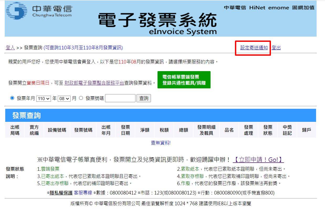Viewport: 325px width, 211px height.
Task: Click the 查無資料! message text
Action: pyautogui.click(x=161, y=143)
